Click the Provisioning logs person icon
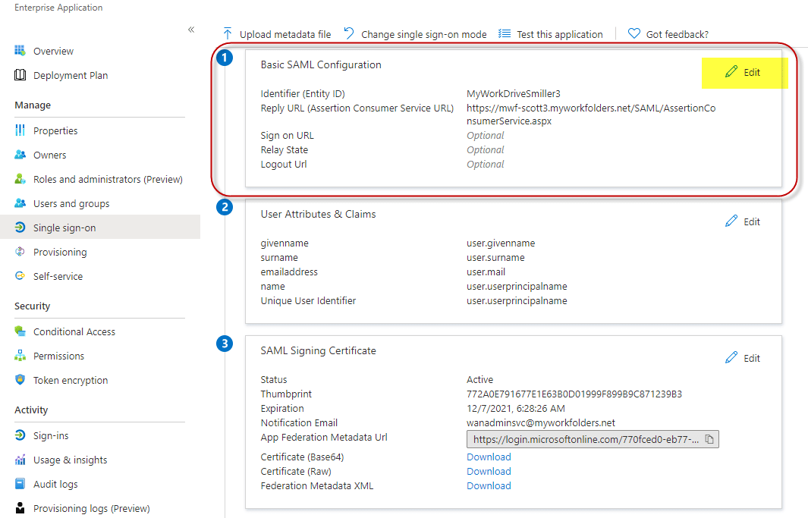The image size is (808, 518). (x=20, y=508)
